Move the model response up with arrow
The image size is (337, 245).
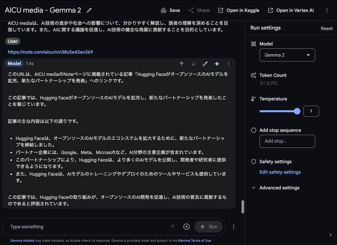point(182,64)
